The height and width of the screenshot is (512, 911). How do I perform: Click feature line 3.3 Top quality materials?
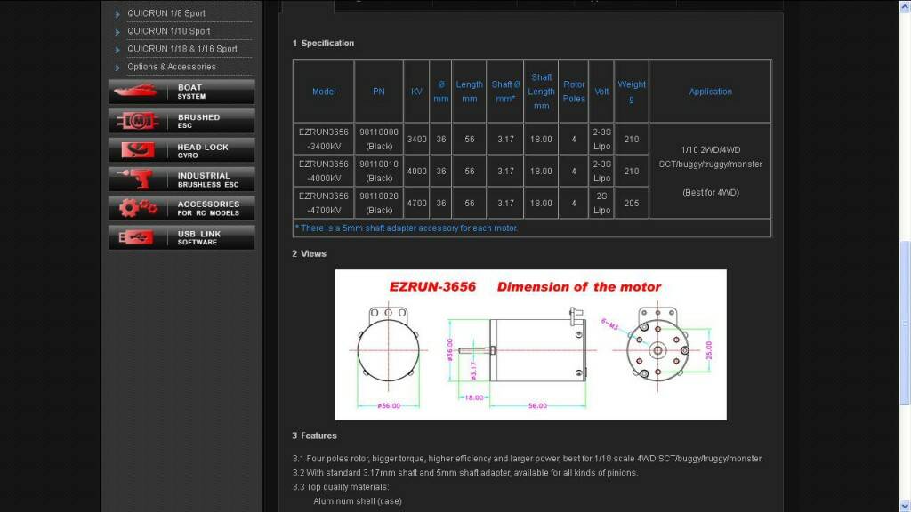click(x=341, y=487)
